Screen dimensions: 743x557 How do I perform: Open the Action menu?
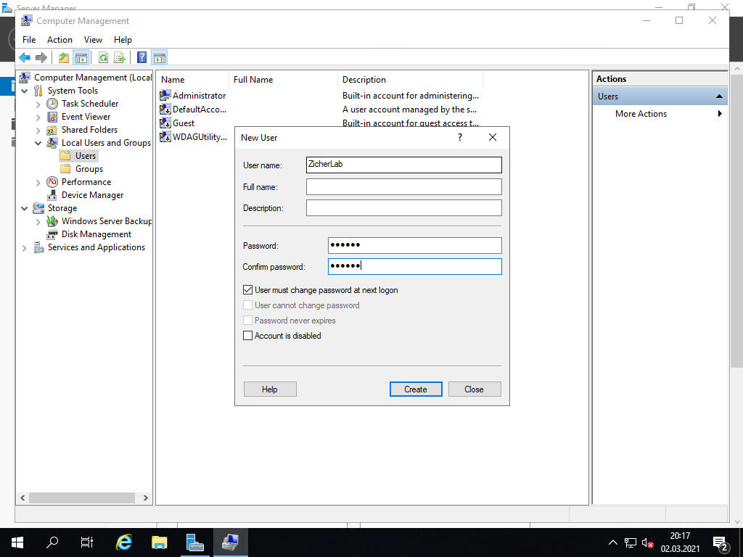coord(59,40)
